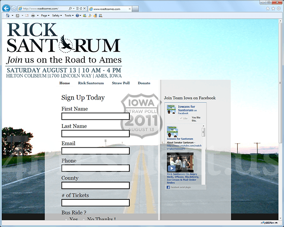Click the RSS feeds icon
Viewport: 284px width, 227px height.
pyautogui.click(x=18, y=16)
